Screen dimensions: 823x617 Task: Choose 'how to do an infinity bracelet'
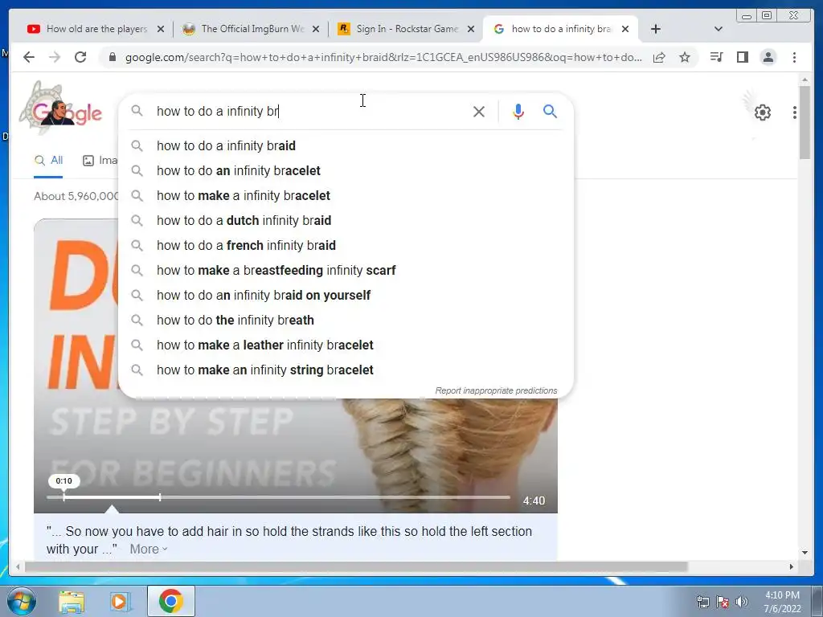click(x=346, y=170)
